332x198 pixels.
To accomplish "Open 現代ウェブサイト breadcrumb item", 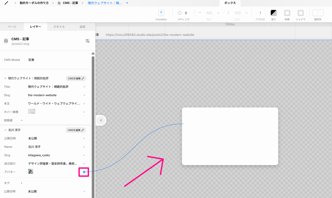I will [105, 3].
